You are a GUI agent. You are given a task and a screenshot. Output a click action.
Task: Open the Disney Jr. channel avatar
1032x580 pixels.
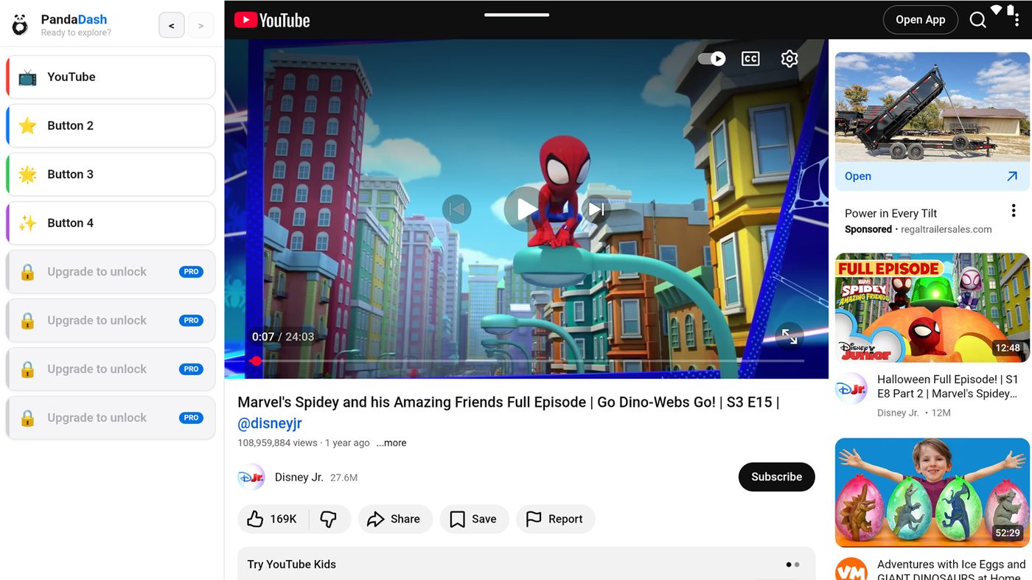coord(251,477)
